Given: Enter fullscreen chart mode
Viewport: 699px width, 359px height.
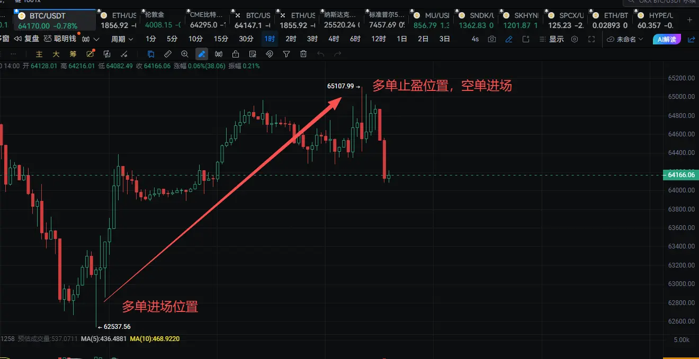Looking at the screenshot, I should pyautogui.click(x=592, y=39).
